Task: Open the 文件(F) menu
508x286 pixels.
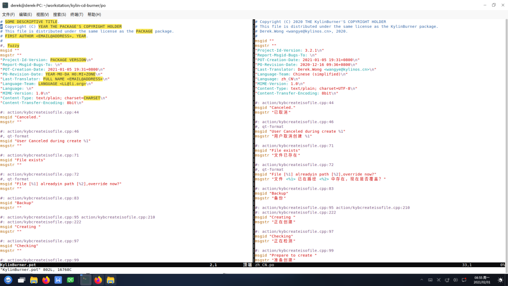Action: [x=8, y=15]
